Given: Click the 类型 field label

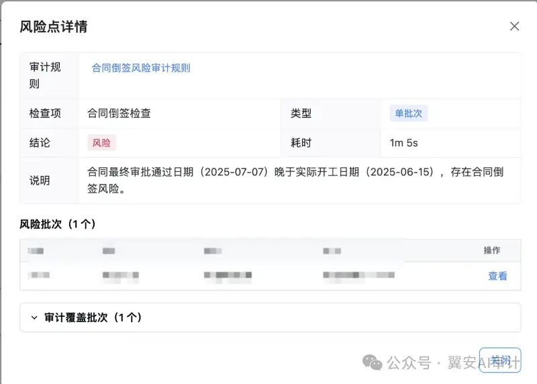Looking at the screenshot, I should (x=301, y=113).
